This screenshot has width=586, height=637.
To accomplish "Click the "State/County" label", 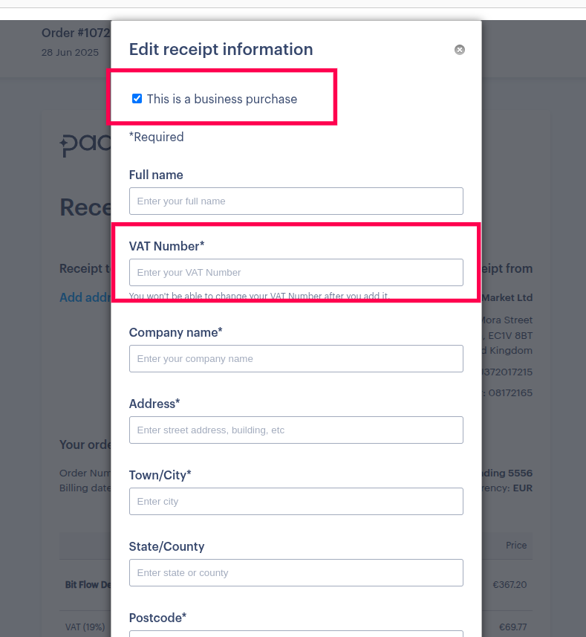I will (x=166, y=546).
